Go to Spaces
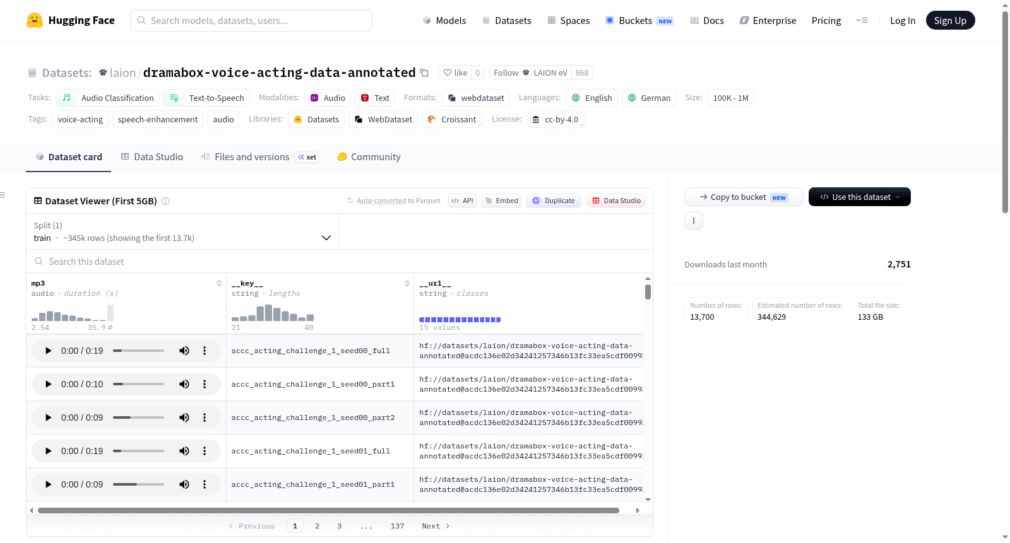 click(x=568, y=20)
